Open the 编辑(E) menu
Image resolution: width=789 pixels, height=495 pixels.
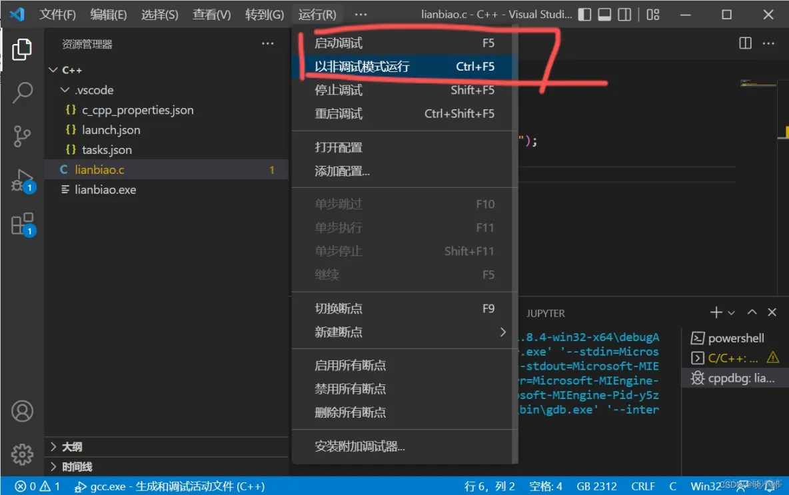coord(108,15)
